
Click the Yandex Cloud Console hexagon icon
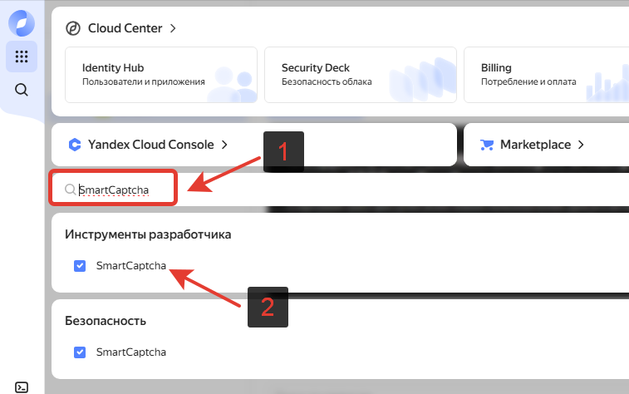click(74, 145)
